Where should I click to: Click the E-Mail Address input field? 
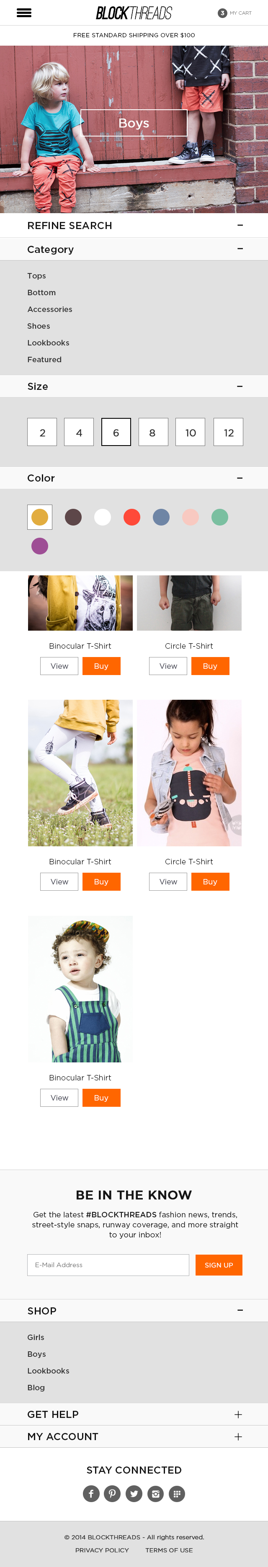click(108, 1265)
